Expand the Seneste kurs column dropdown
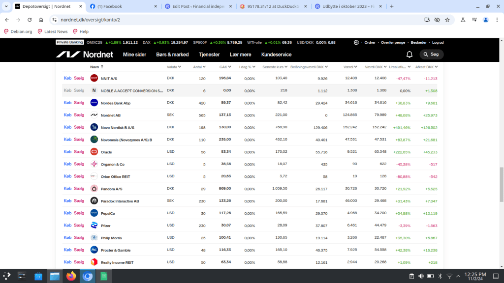504x283 pixels. 285,67
